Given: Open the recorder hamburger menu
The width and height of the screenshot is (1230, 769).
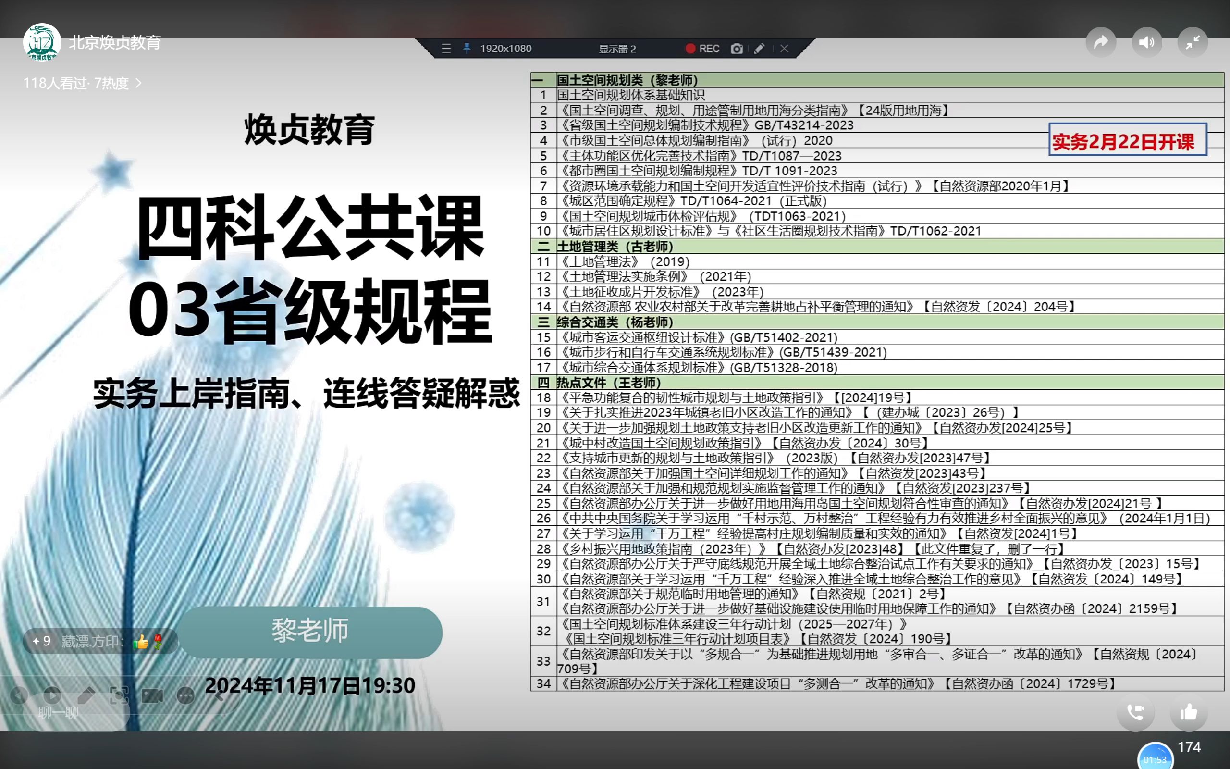Looking at the screenshot, I should pyautogui.click(x=446, y=49).
